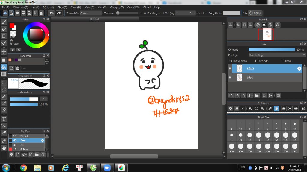Open the Tham chiếu Canvas dropdown
Viewport: 307px width, 172px height.
point(91,13)
